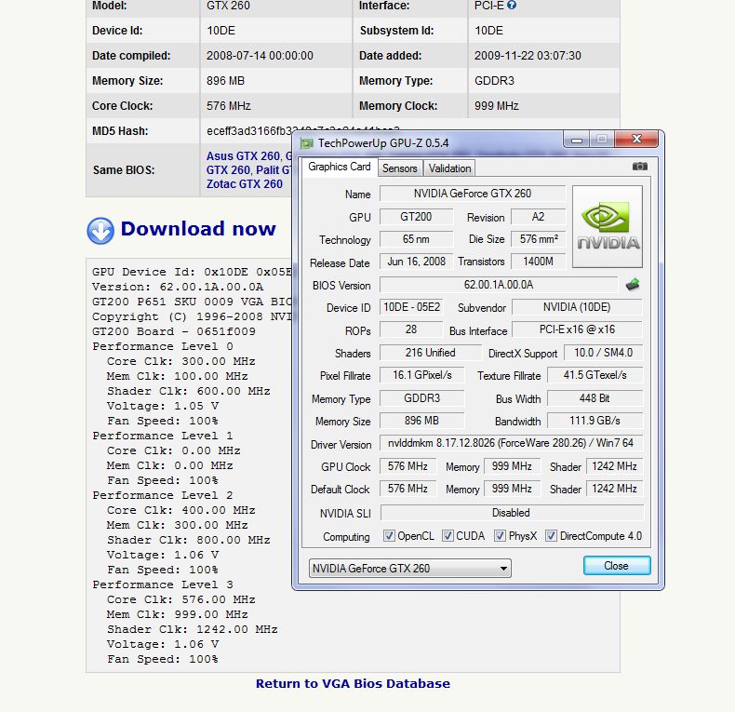Toggle the CUDA checkbox
Viewport: 735px width, 712px height.
click(x=448, y=536)
